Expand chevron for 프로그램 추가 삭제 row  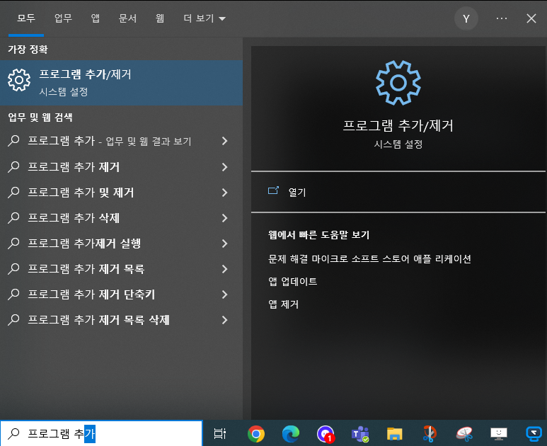(x=224, y=218)
